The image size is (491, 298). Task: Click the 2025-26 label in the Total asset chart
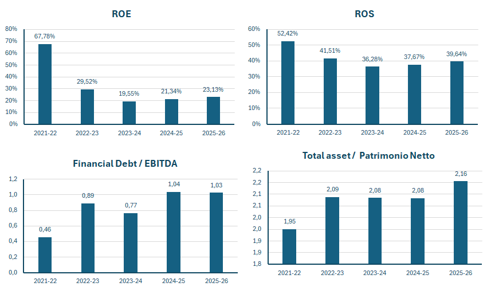pos(461,273)
